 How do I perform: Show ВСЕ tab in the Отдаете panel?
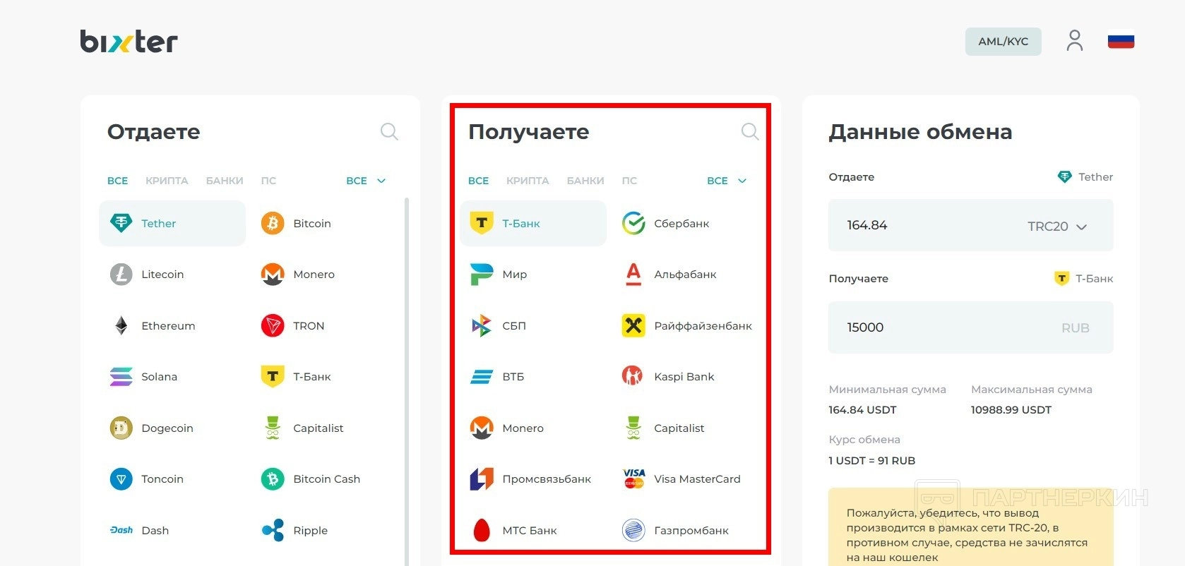117,181
